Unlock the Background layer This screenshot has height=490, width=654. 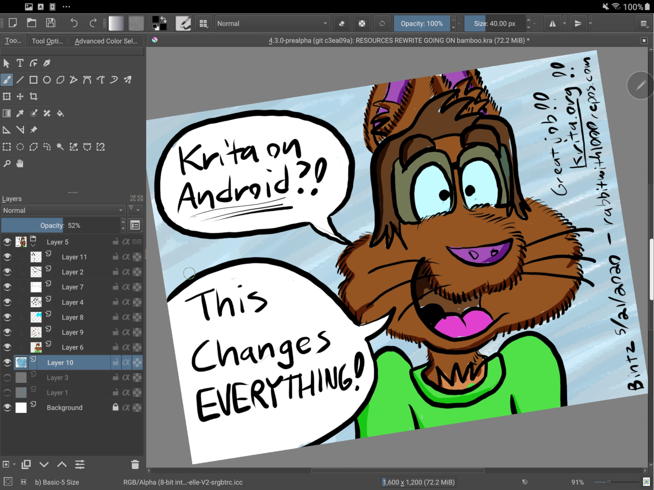click(115, 407)
